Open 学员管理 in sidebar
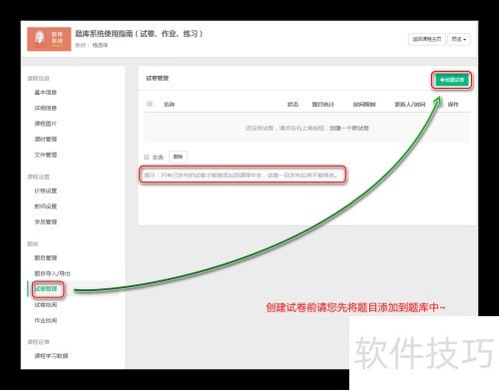 coord(46,221)
